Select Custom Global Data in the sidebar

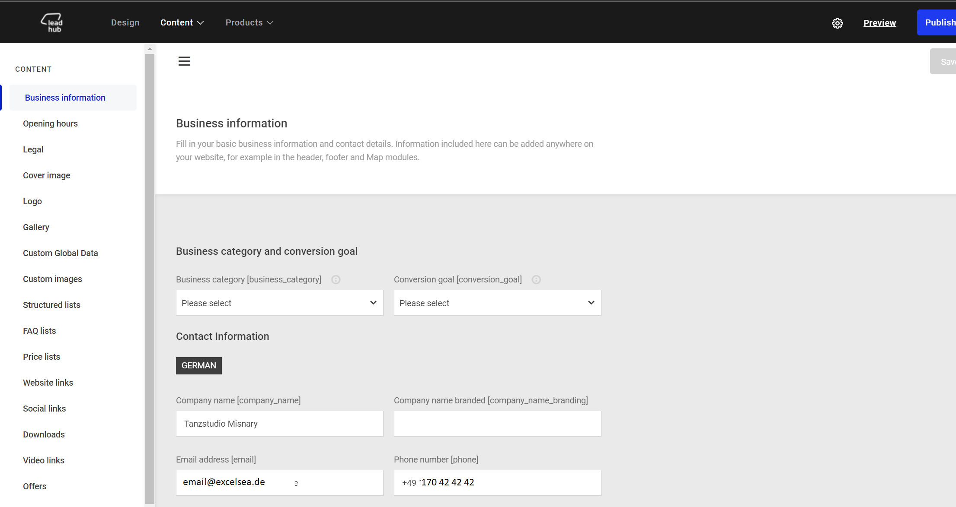pos(61,253)
